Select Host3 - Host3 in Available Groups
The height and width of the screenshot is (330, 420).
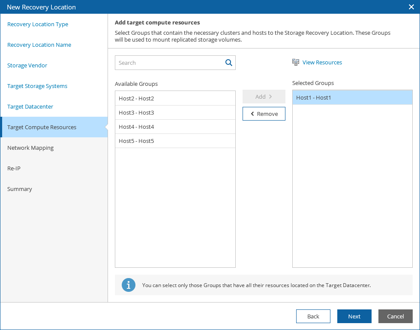click(x=175, y=112)
